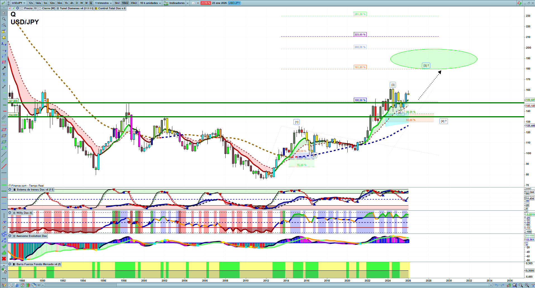The height and width of the screenshot is (288, 535).
Task: Click the 161,80 % Fibonacci label
Action: [360, 67]
